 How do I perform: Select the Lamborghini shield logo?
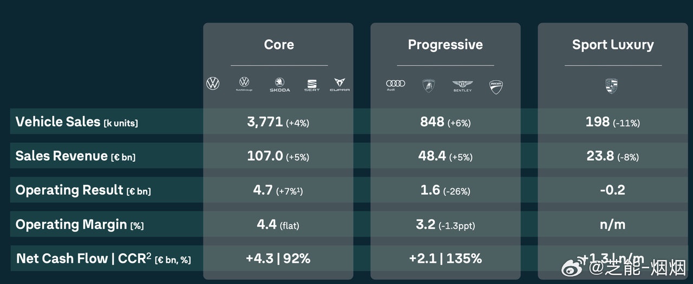click(429, 85)
